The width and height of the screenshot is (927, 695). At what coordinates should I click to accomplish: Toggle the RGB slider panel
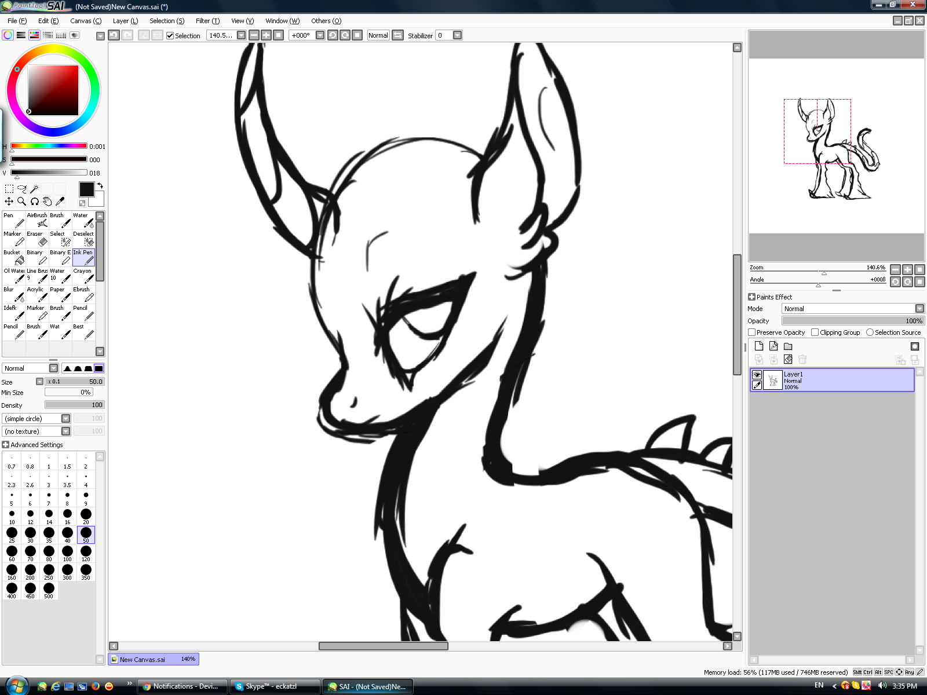[21, 35]
